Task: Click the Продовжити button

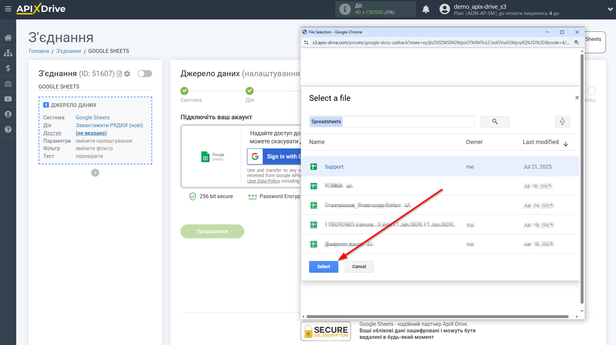Action: click(212, 231)
